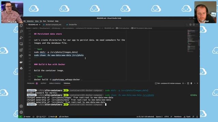
Task: Open the Help menu
Action: (57, 21)
